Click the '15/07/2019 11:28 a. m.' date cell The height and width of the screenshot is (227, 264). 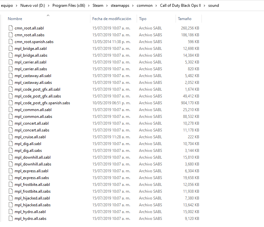pyautogui.click(x=111, y=137)
